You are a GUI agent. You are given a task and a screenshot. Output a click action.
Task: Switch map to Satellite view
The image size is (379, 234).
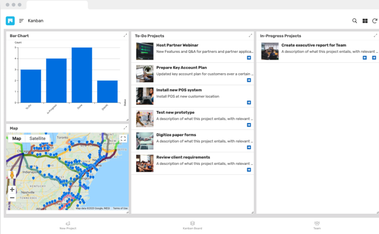pos(37,138)
